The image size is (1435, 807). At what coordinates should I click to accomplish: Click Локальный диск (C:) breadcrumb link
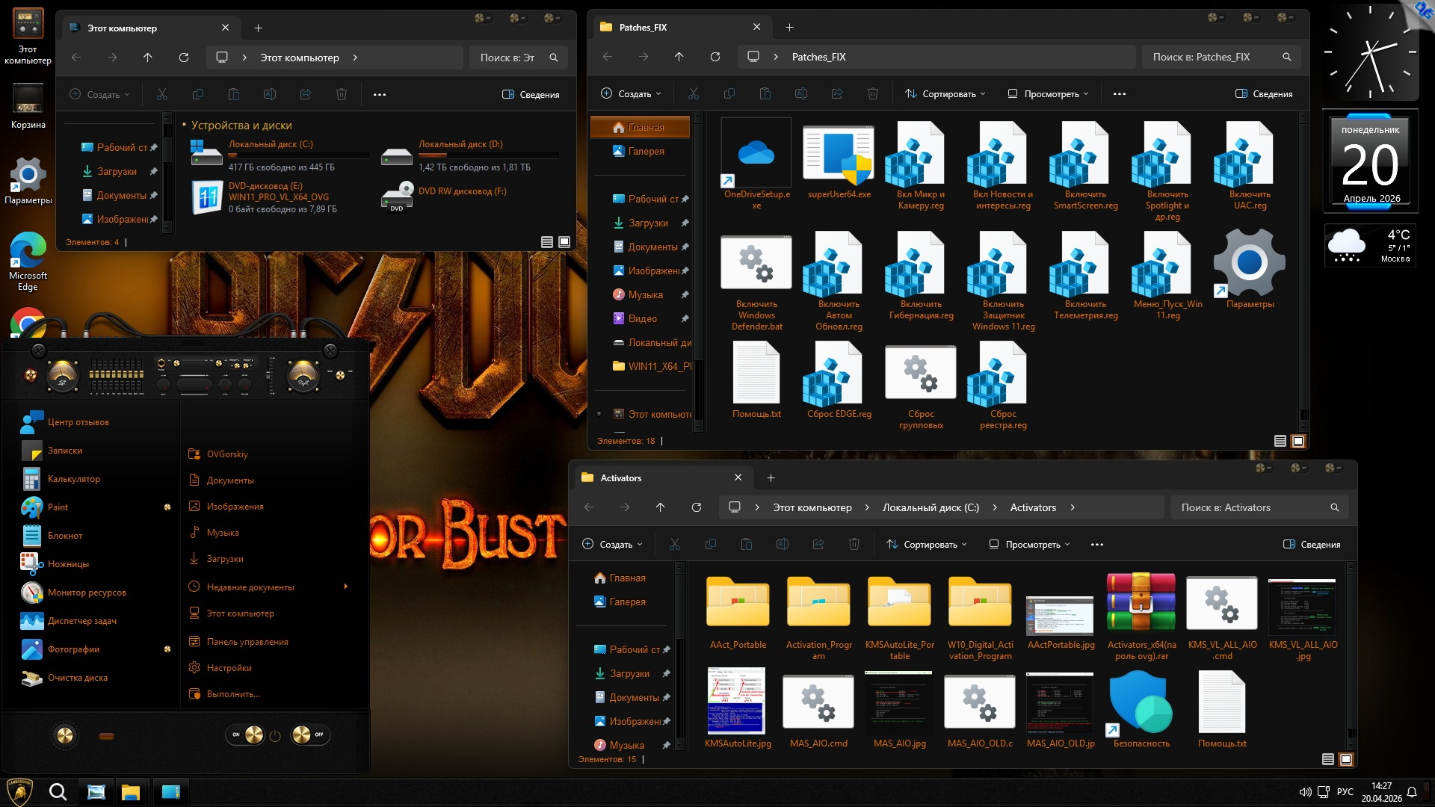point(931,507)
